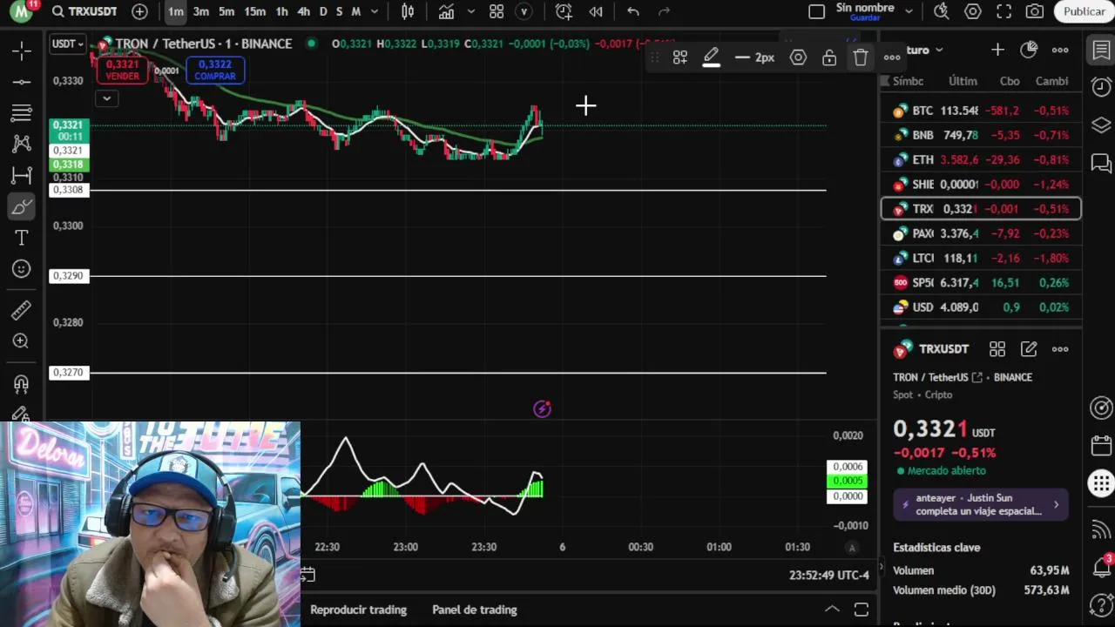The width and height of the screenshot is (1115, 627).
Task: Click the 0,3321 VENDER sell button
Action: [122, 70]
